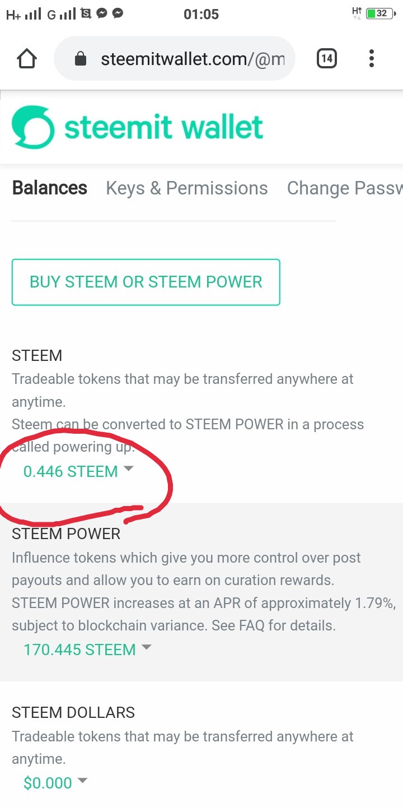
Task: Click the 0.446 STEEM balance amount
Action: (71, 471)
